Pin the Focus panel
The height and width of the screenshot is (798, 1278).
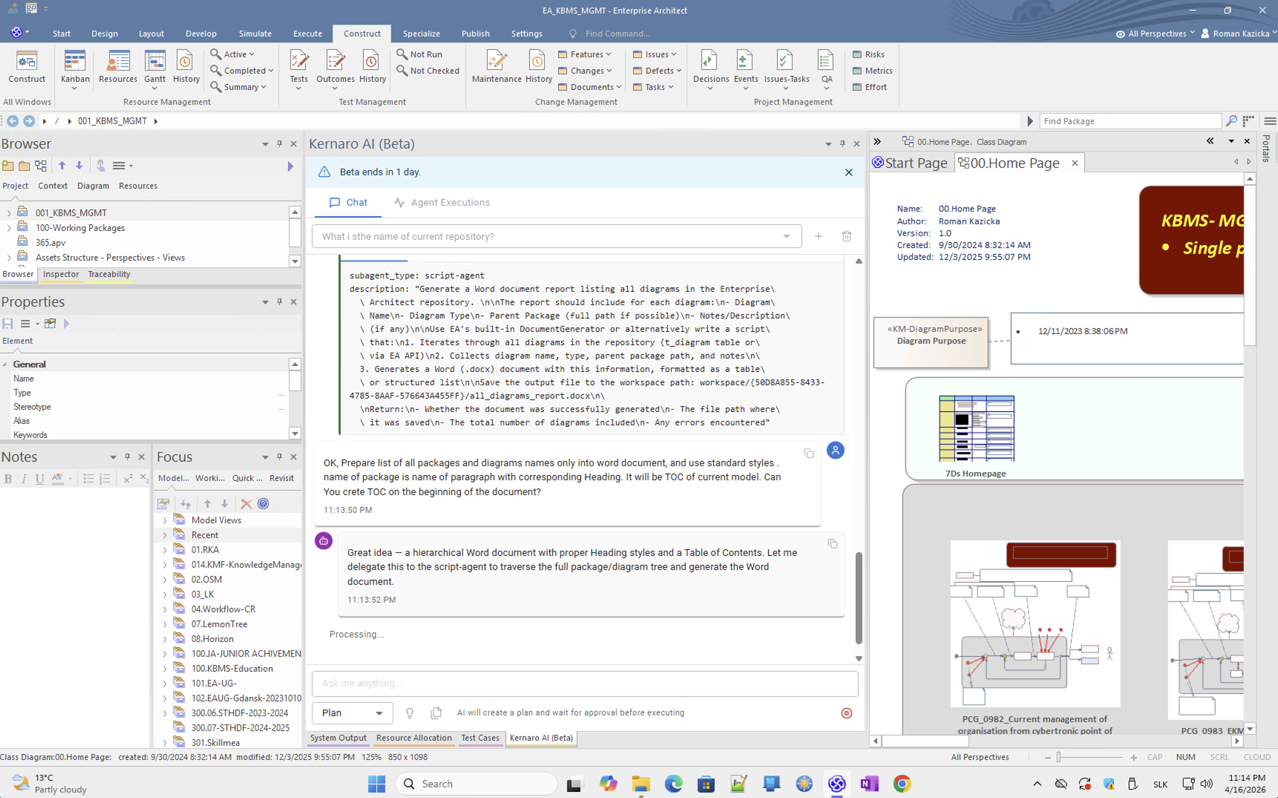(280, 457)
